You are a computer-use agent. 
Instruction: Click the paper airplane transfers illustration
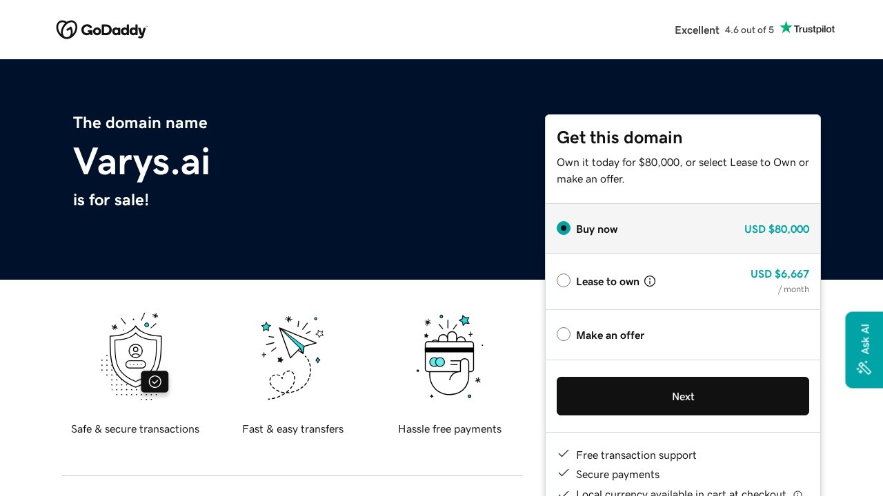coord(292,356)
